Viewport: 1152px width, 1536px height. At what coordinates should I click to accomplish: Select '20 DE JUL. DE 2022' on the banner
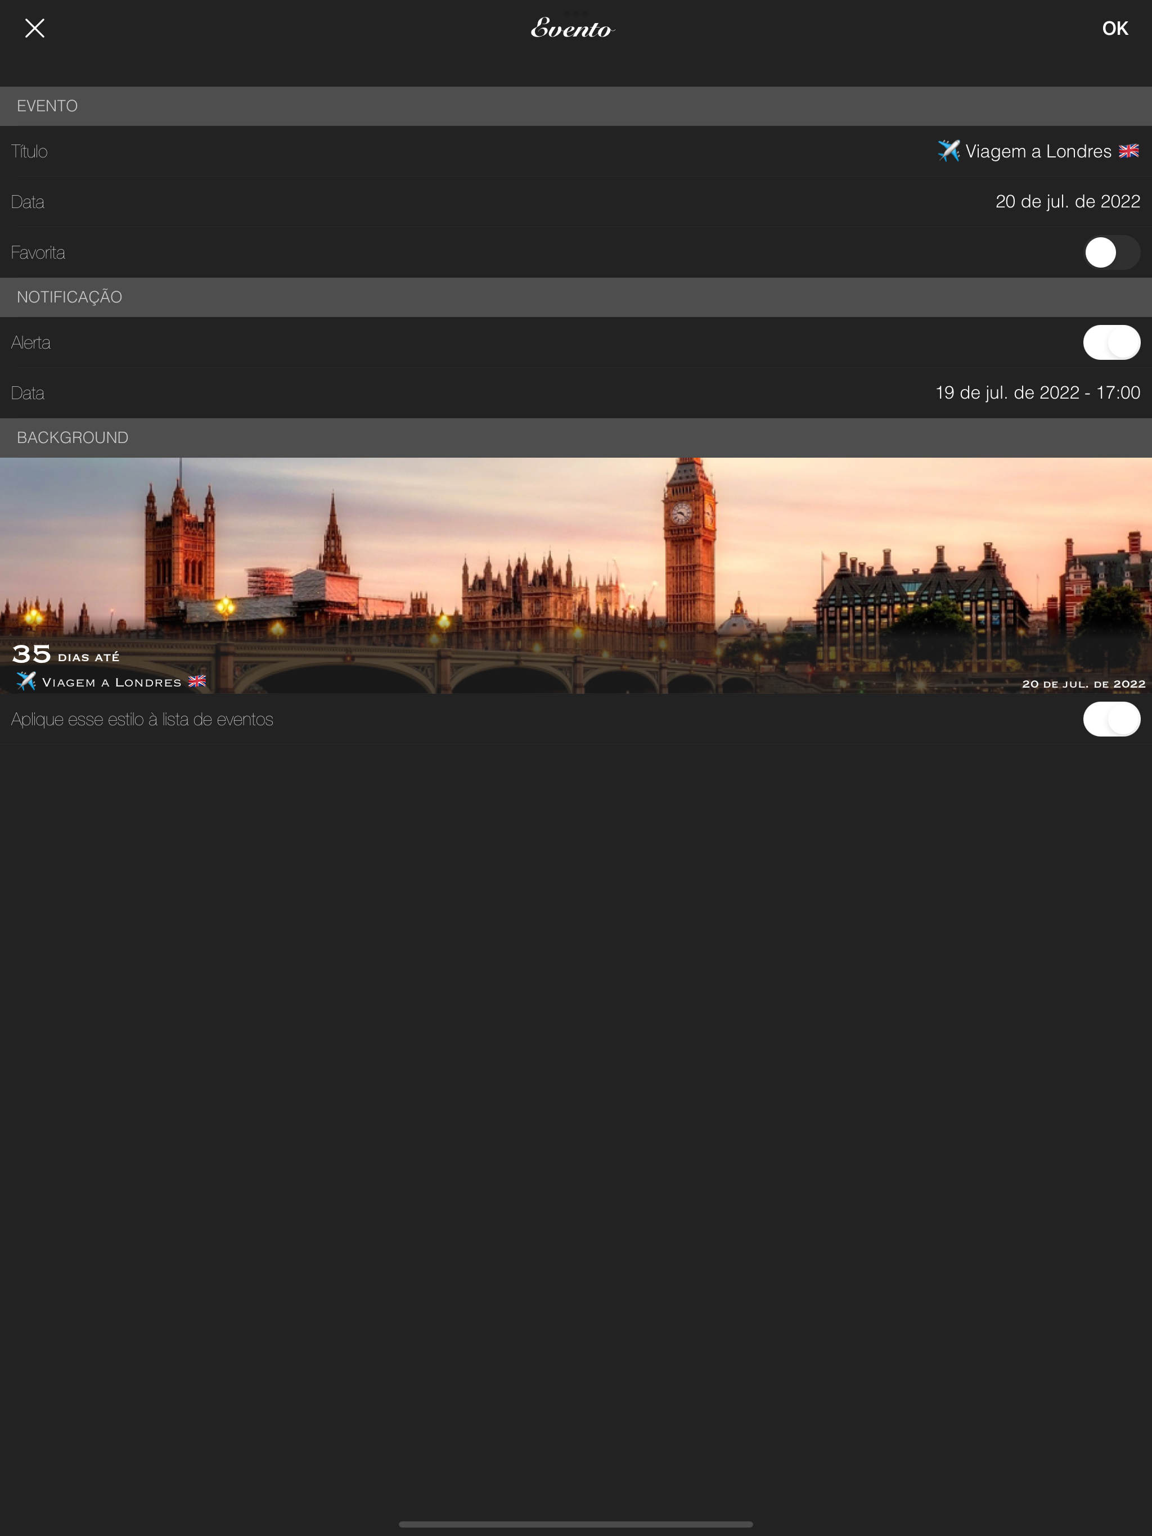point(1083,684)
